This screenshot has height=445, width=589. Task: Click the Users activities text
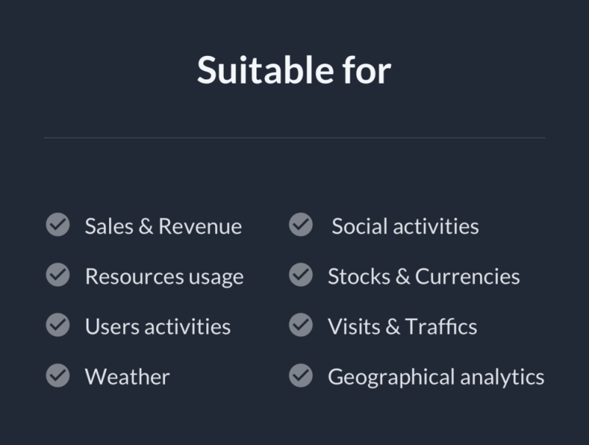pyautogui.click(x=158, y=326)
